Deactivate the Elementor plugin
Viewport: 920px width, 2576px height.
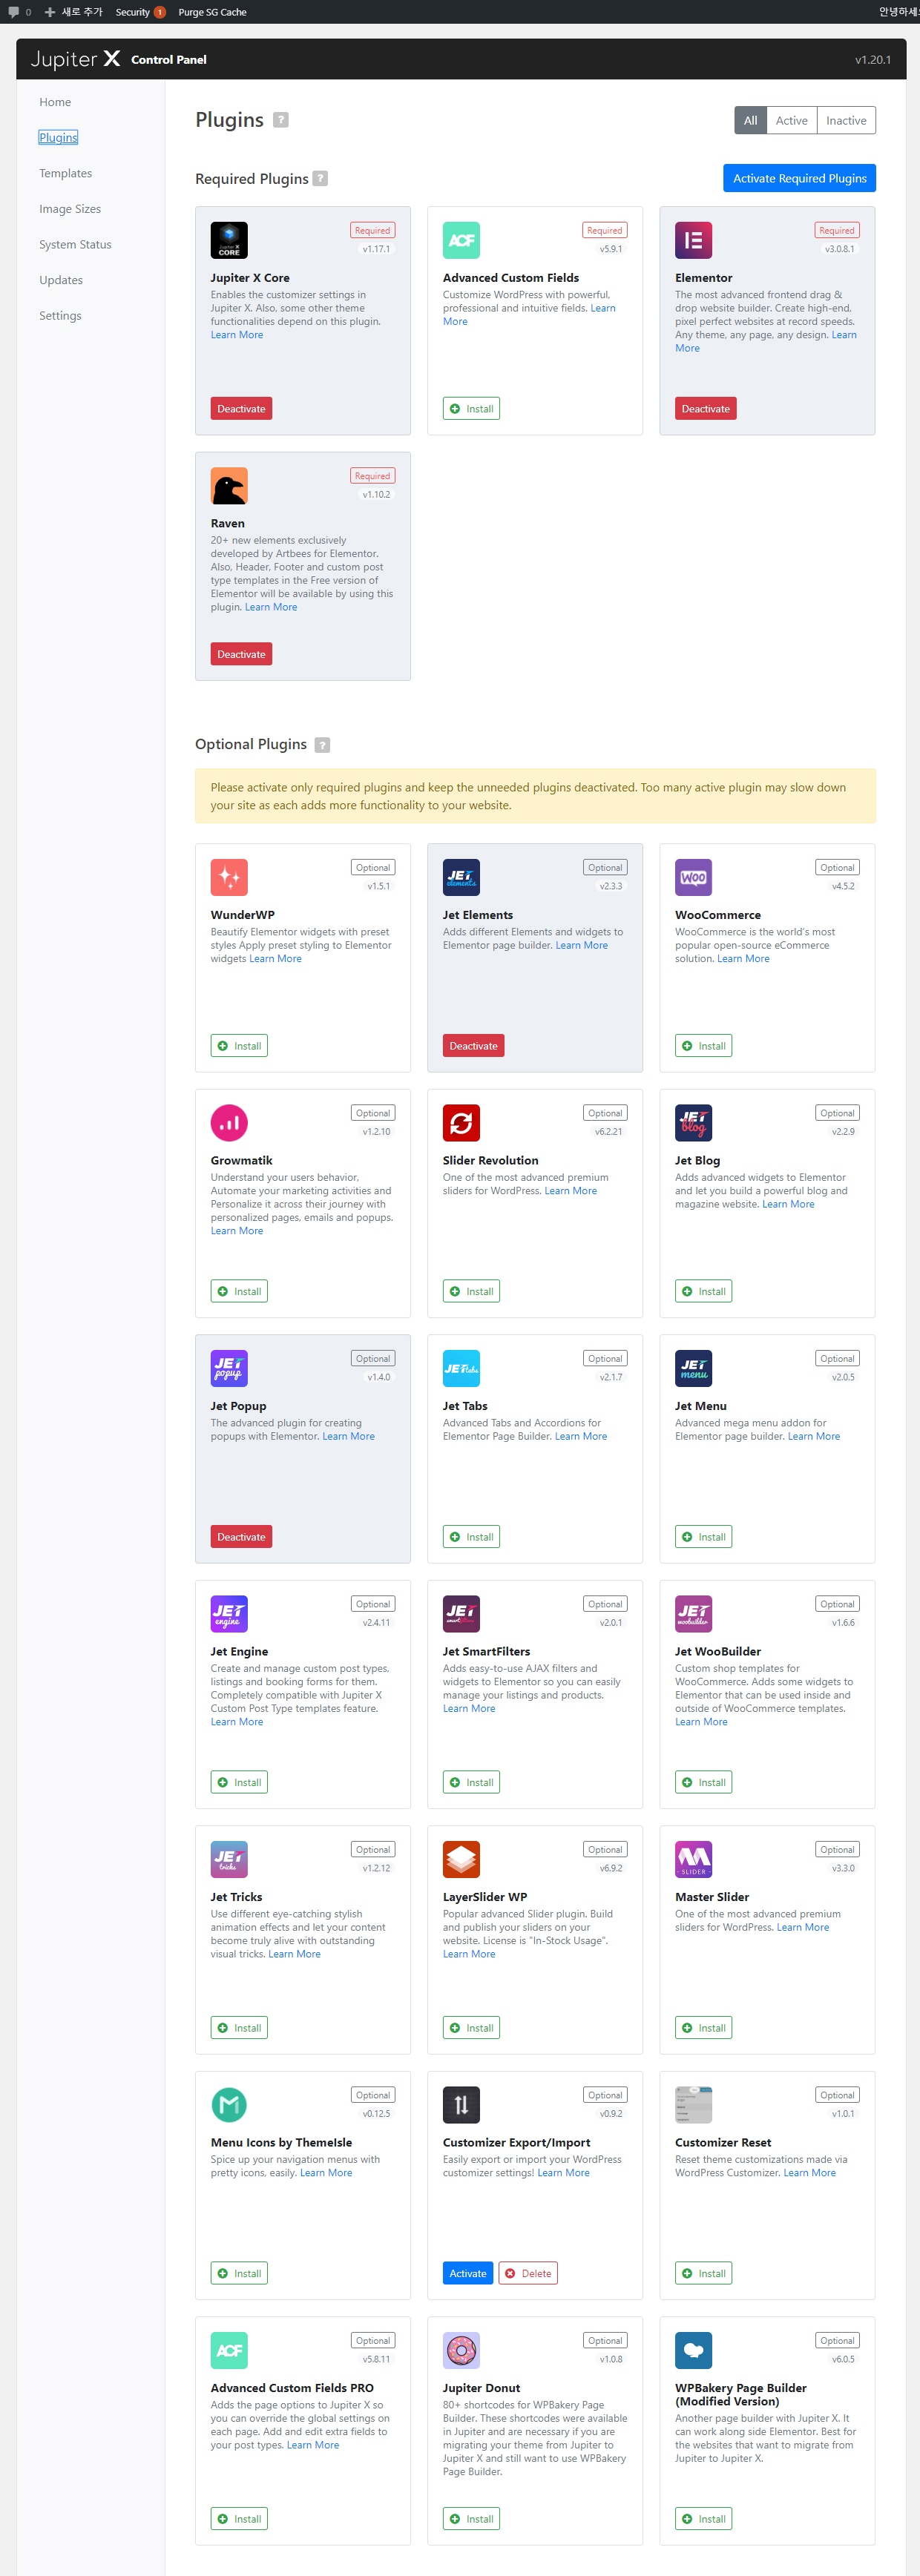pyautogui.click(x=705, y=409)
